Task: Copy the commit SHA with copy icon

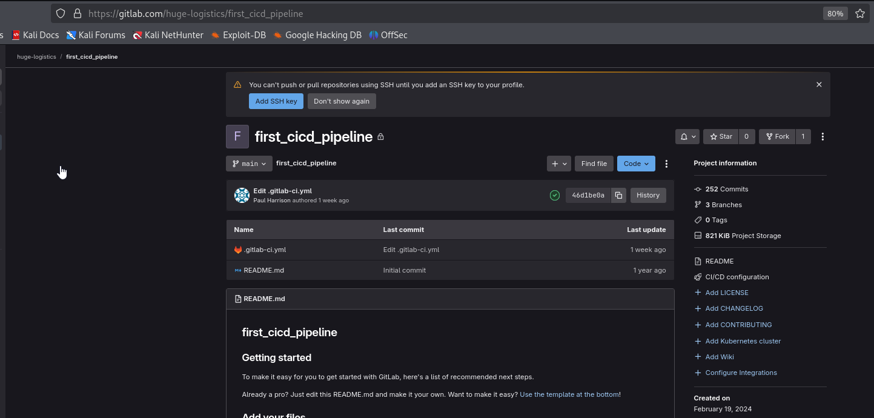Action: (618, 195)
